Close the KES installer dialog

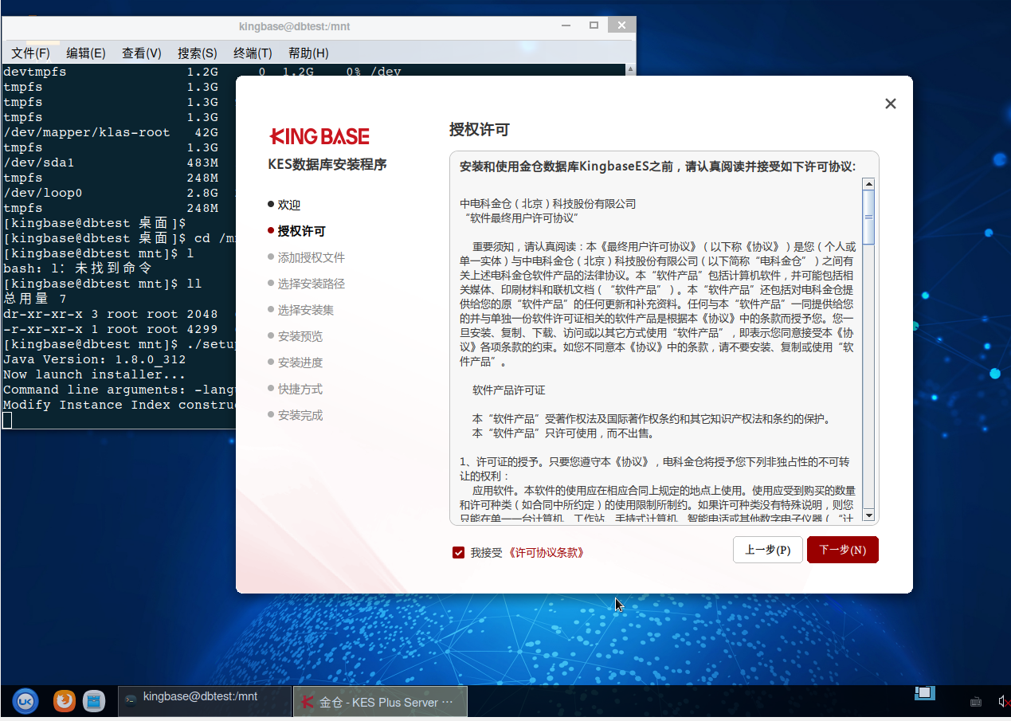coord(891,104)
